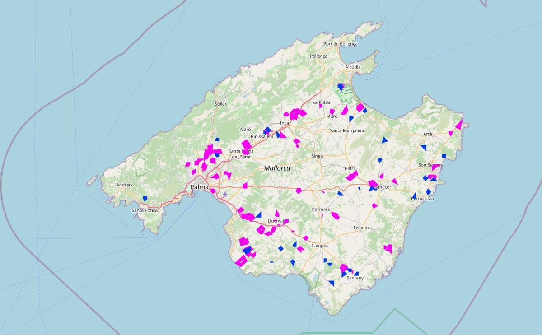This screenshot has height=335, width=542.
Task: Click the Campos town label
Action: (x=320, y=246)
